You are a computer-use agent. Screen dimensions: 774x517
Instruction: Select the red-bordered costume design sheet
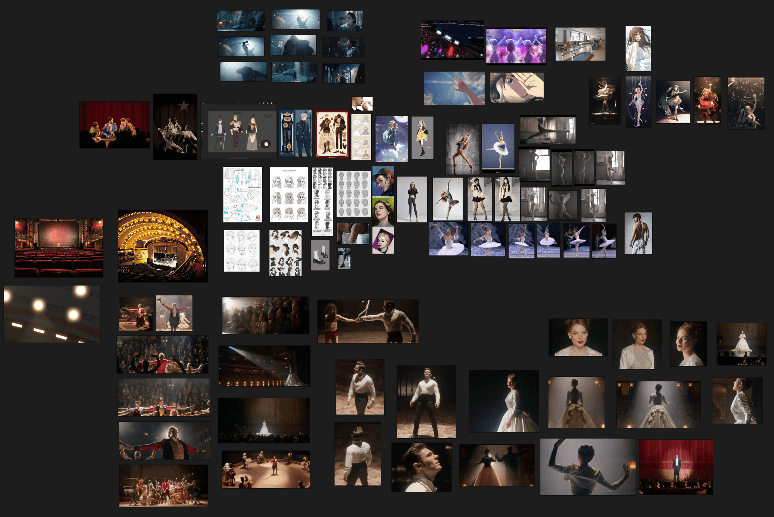pos(332,134)
